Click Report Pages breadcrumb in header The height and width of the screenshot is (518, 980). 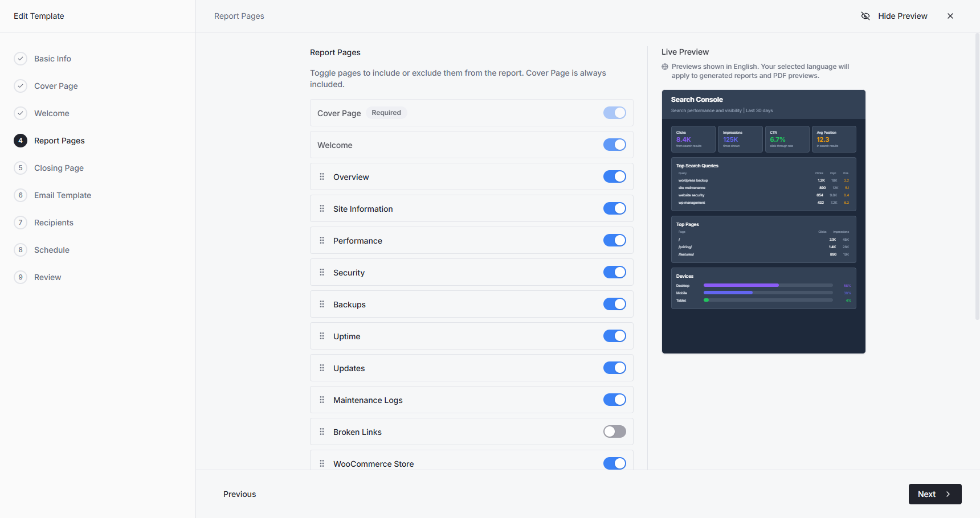(x=239, y=16)
